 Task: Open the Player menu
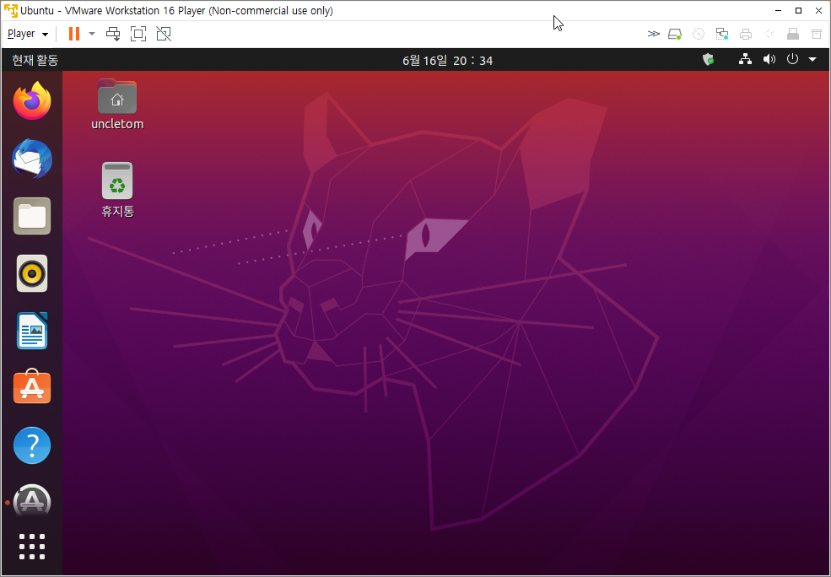(x=28, y=34)
